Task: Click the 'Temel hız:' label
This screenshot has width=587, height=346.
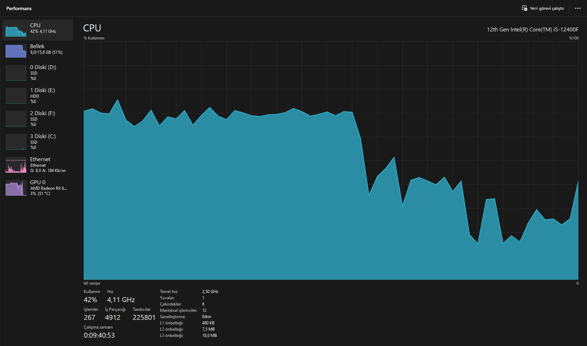Action: point(169,292)
